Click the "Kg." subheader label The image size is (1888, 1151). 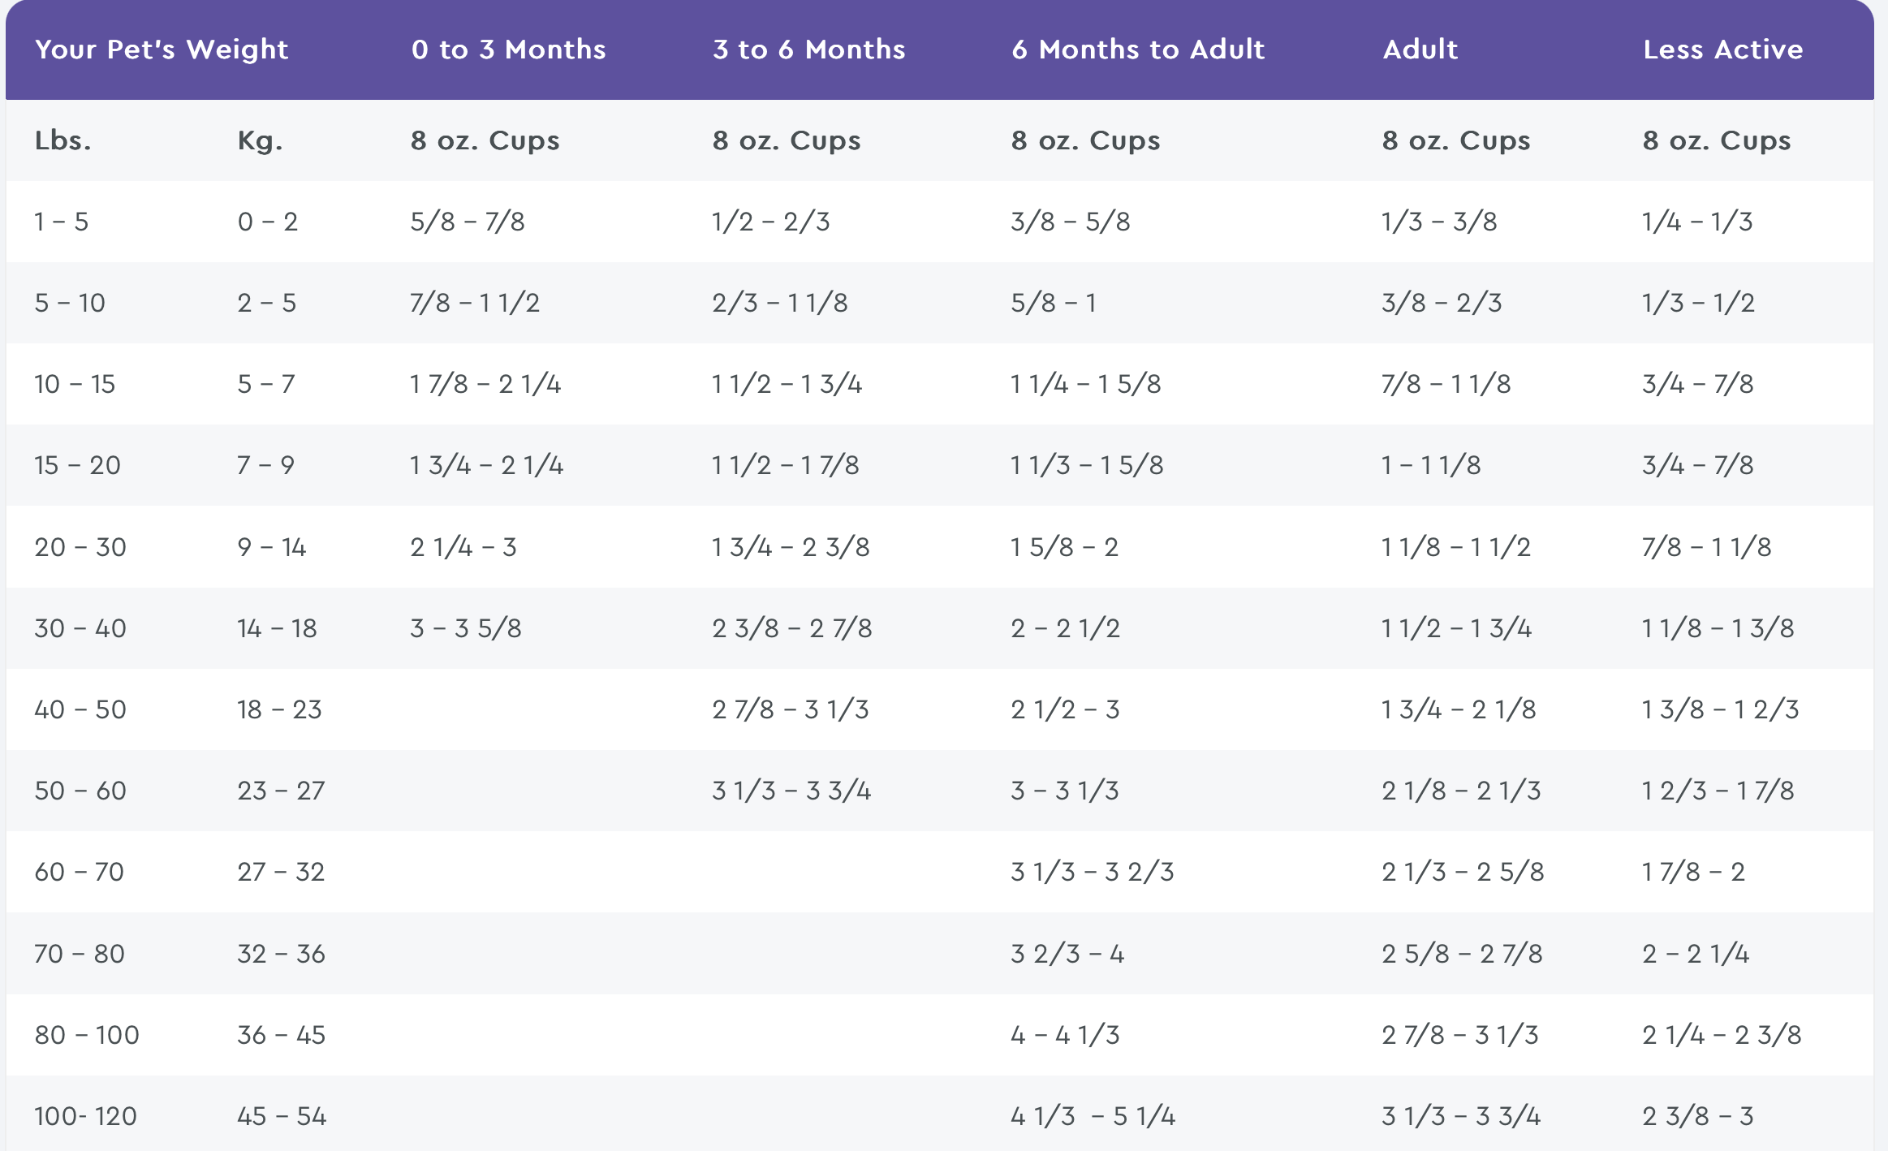(260, 140)
